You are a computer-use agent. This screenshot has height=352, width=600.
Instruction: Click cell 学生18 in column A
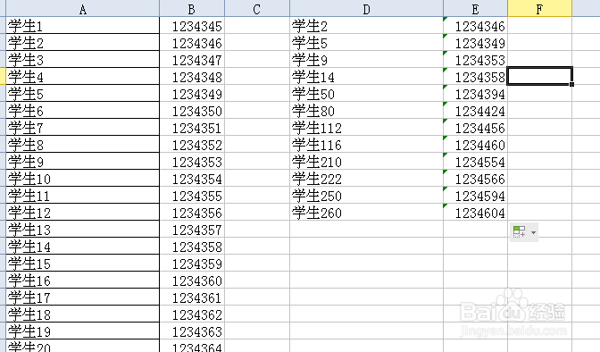[83, 314]
